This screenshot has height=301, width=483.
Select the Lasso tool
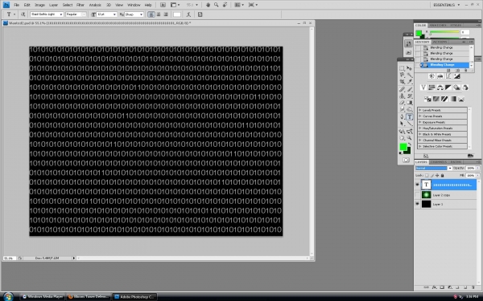[x=402, y=75]
